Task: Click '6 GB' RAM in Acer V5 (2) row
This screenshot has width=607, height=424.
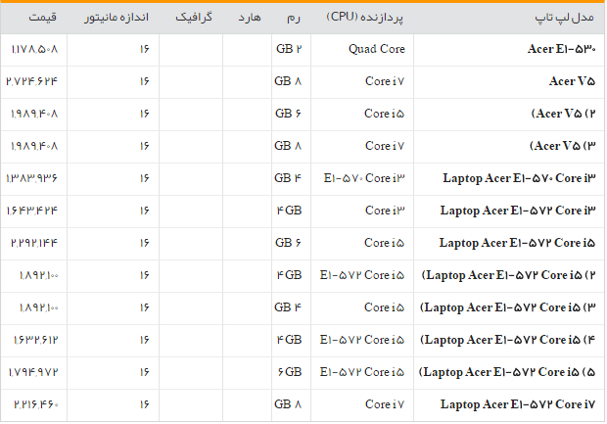Action: click(289, 114)
